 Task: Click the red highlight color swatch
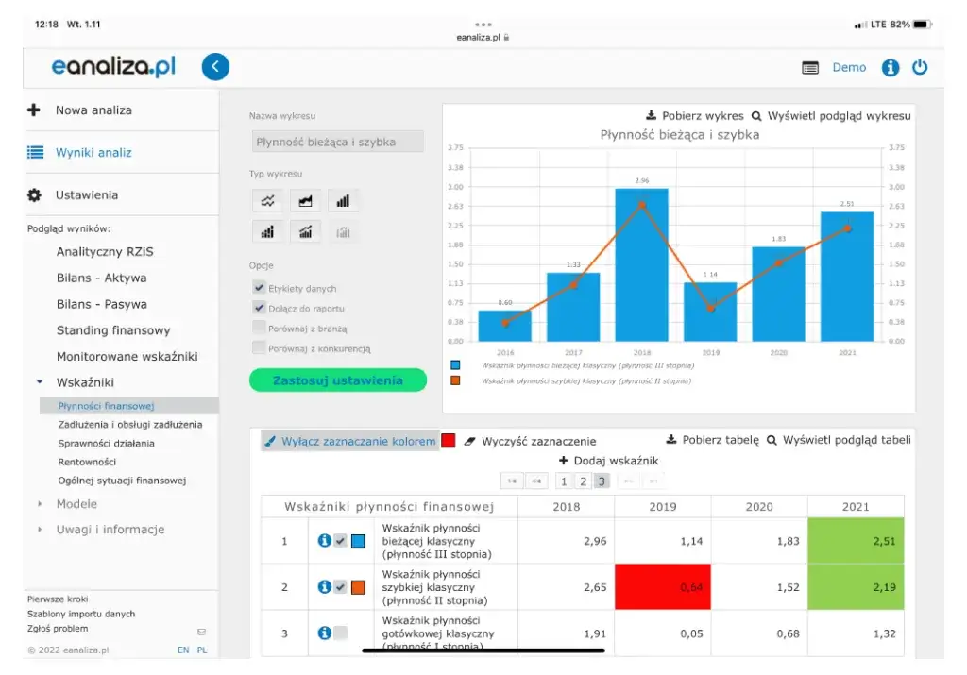(x=449, y=440)
